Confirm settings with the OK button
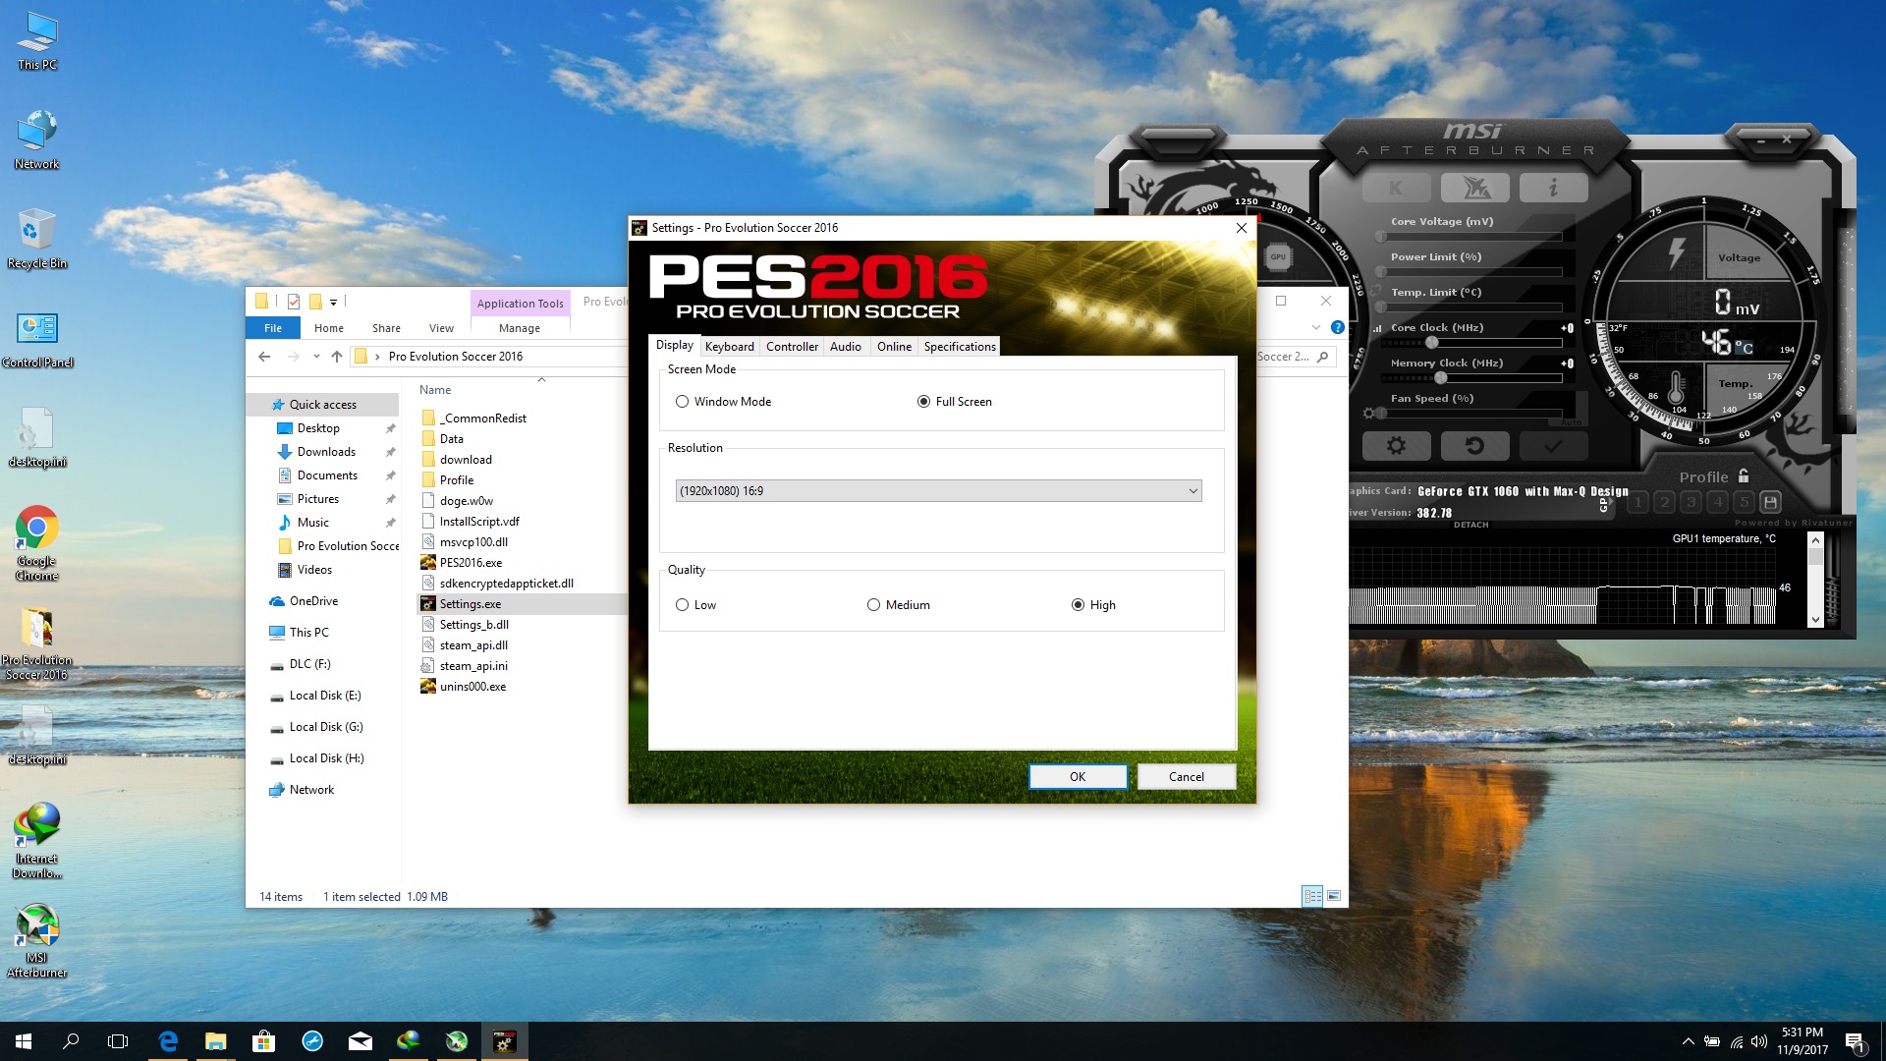 [x=1078, y=776]
